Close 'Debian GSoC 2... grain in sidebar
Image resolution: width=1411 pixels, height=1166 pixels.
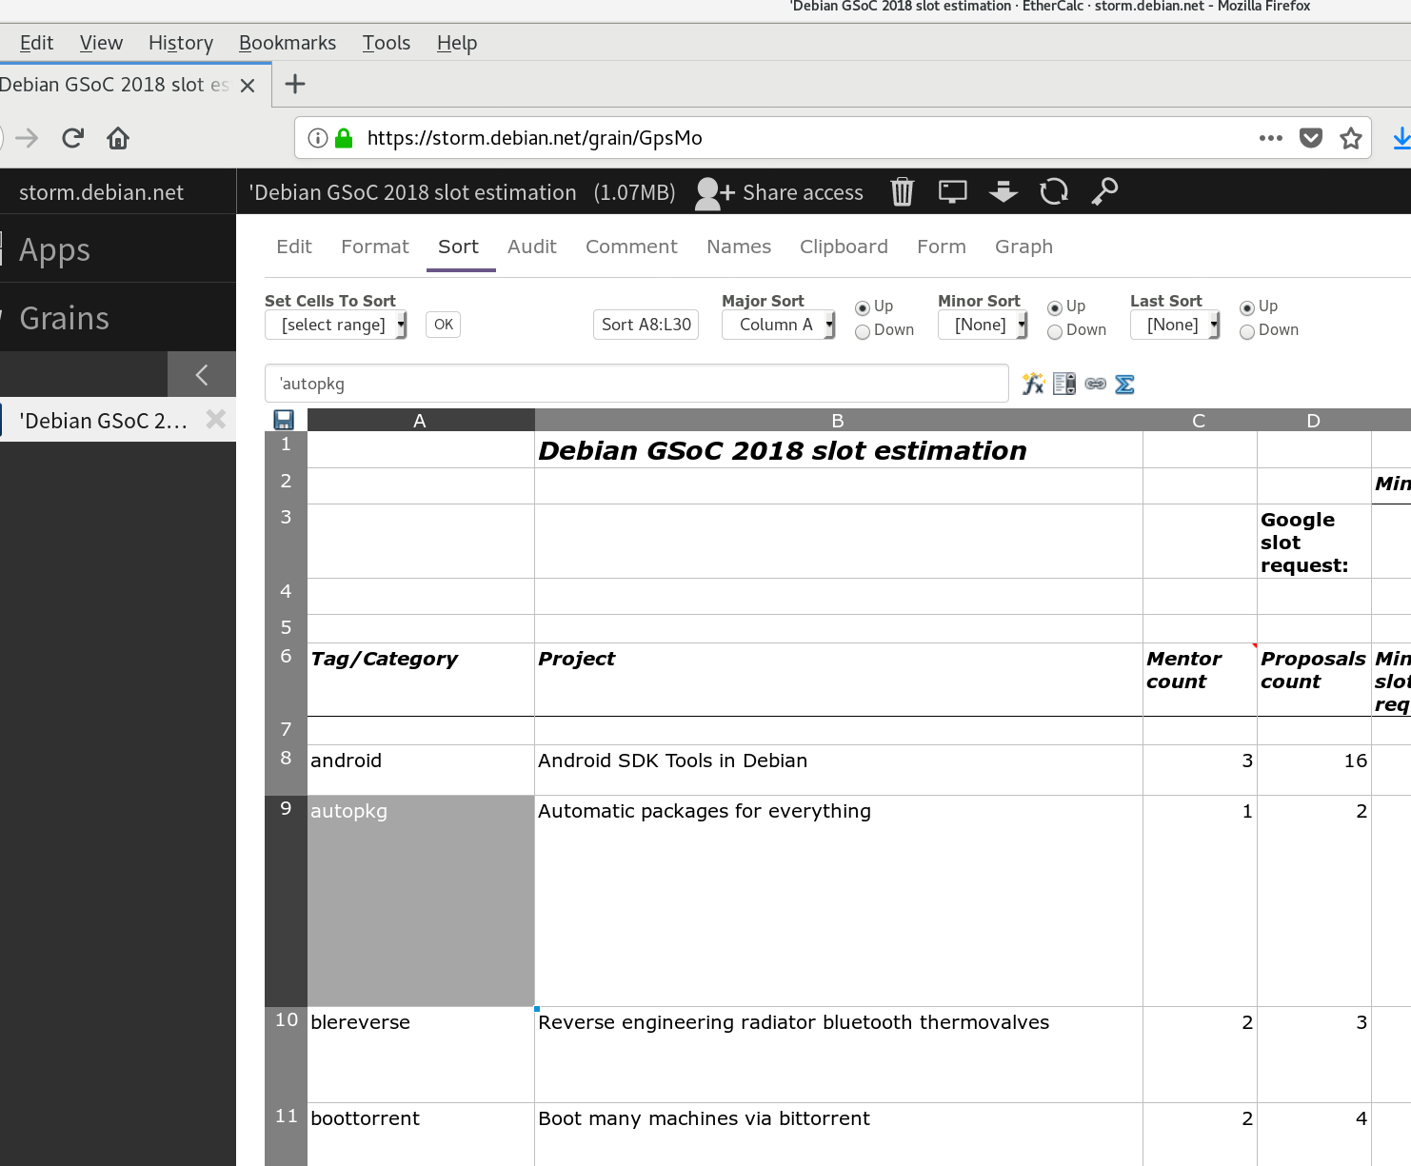coord(216,419)
